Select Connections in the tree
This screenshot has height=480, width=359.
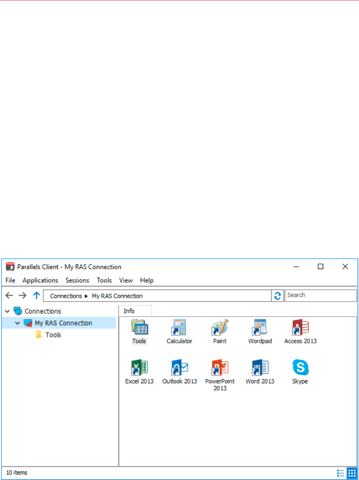click(43, 311)
